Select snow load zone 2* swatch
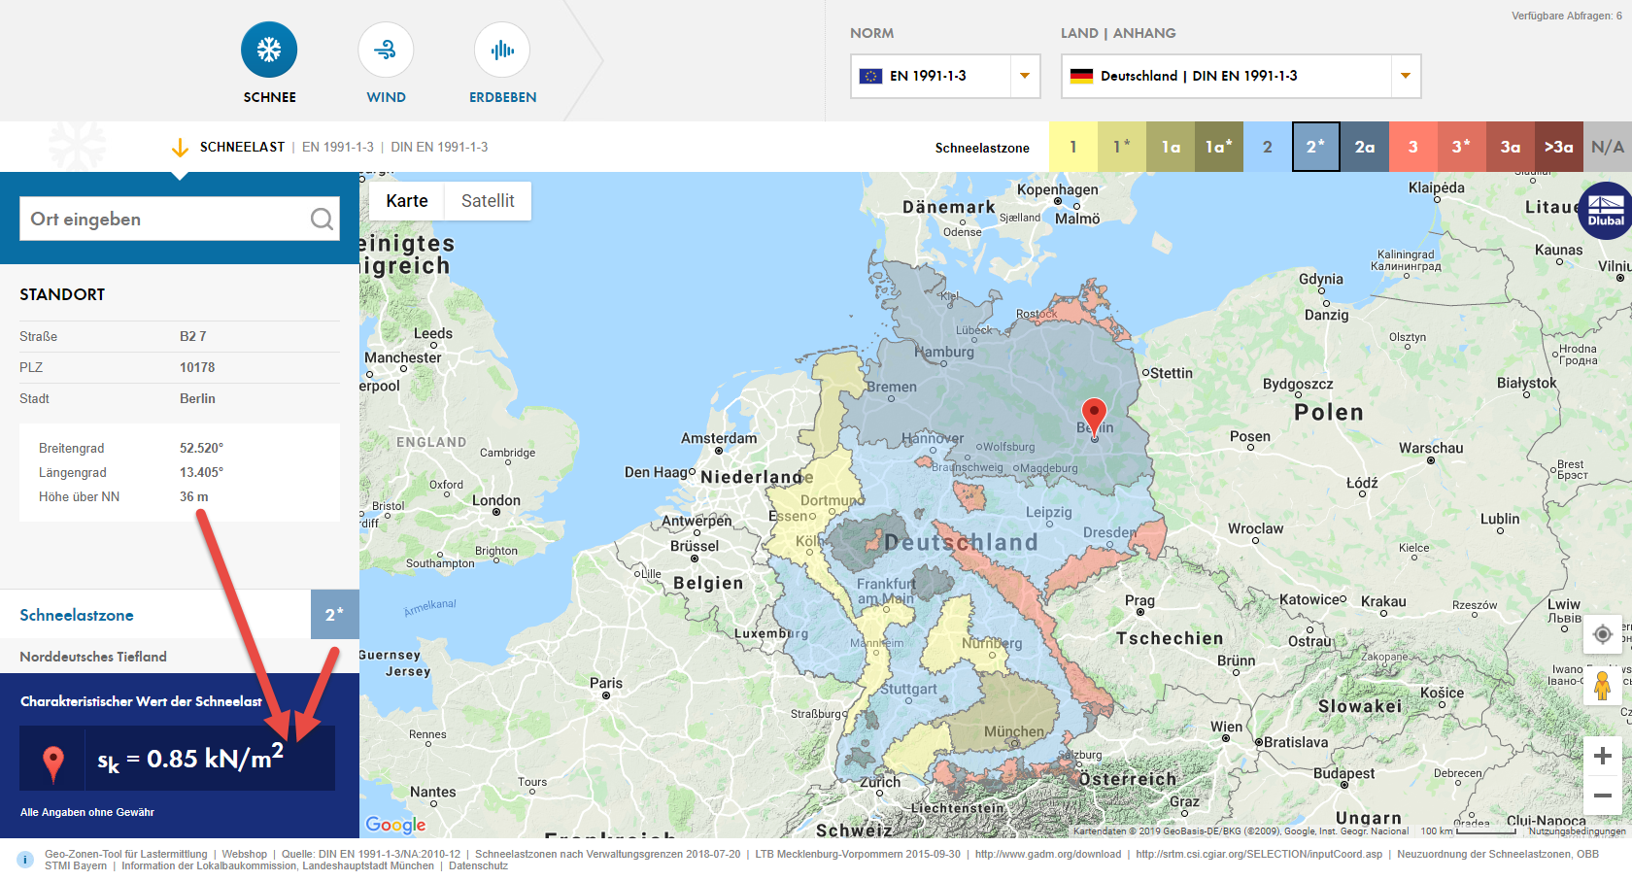The width and height of the screenshot is (1632, 881). [1316, 147]
